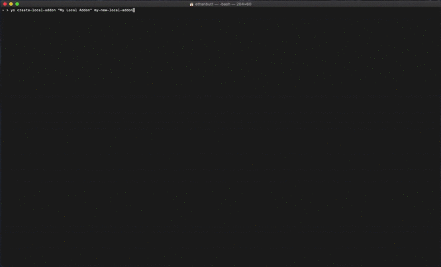Viewport: 441px width, 267px height.
Task: Close the terminal window with red button
Action: click(5, 4)
